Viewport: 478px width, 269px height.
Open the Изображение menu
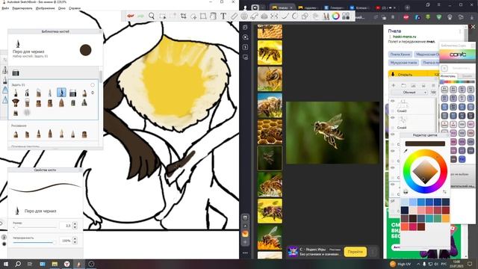point(45,8)
